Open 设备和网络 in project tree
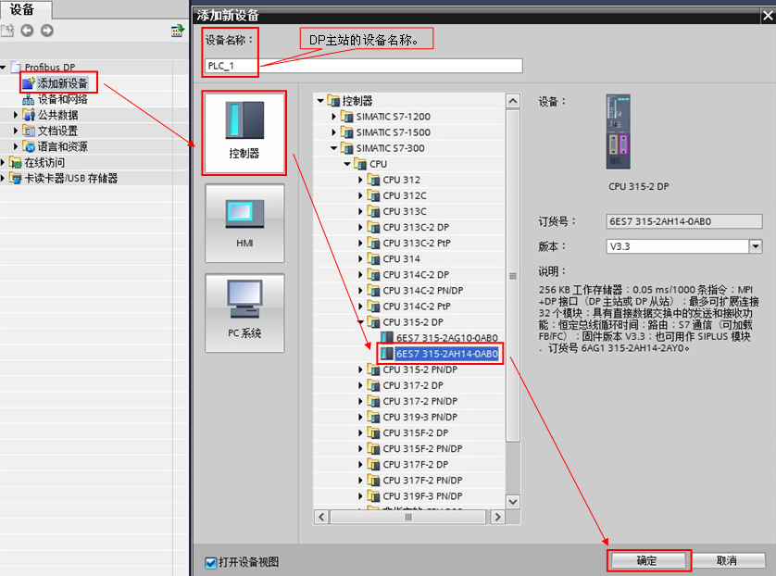776x576 pixels. (62, 99)
